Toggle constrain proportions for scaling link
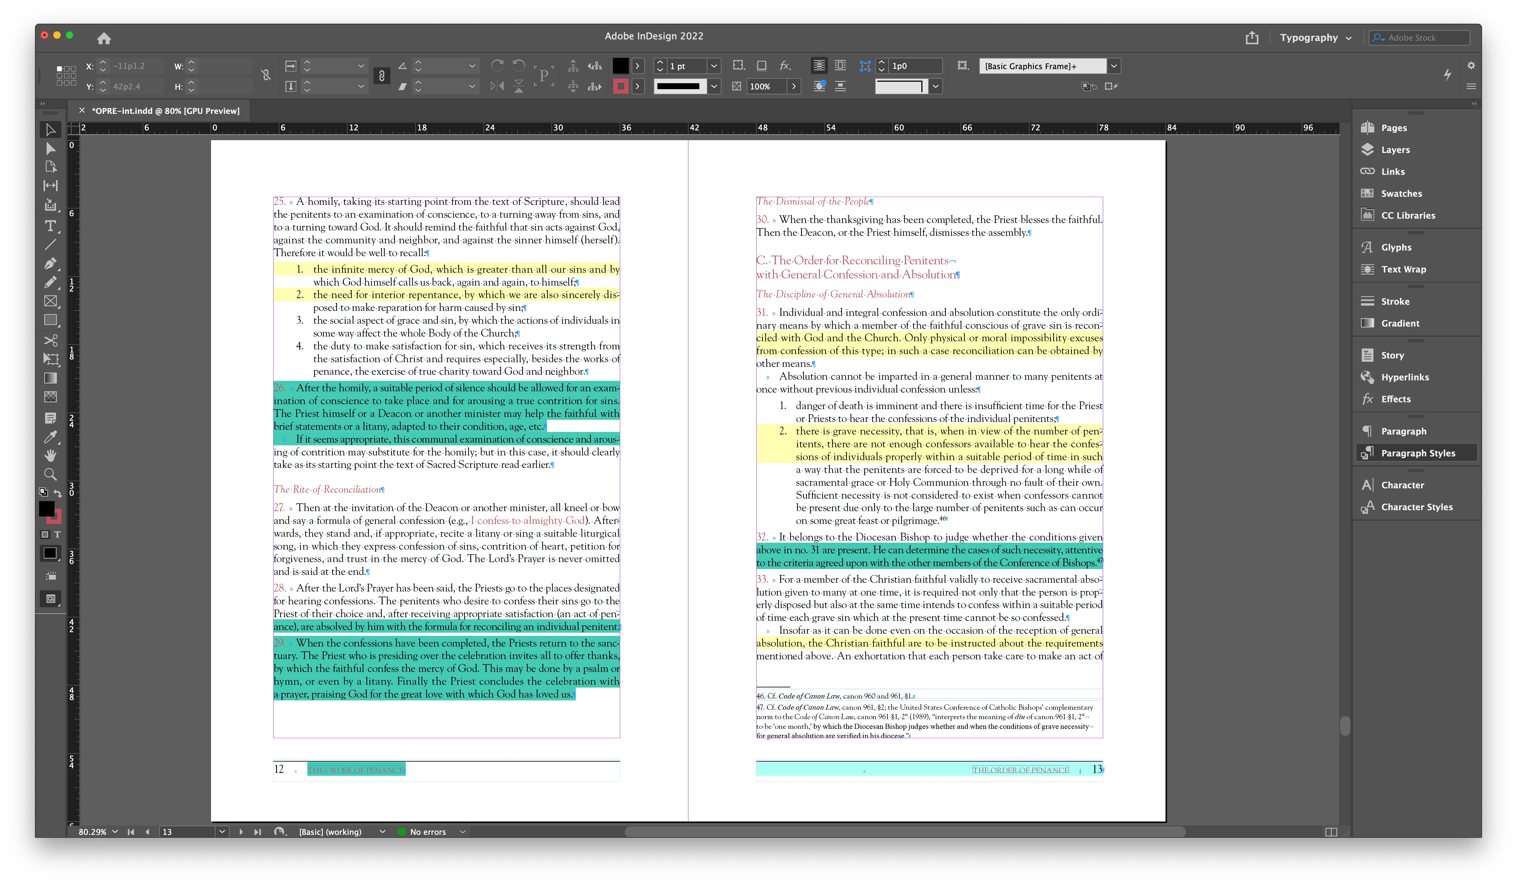The image size is (1517, 884). point(382,76)
